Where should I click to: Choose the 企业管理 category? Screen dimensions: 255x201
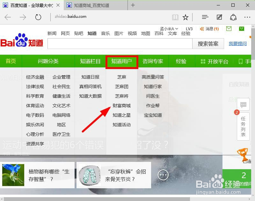(x=61, y=77)
